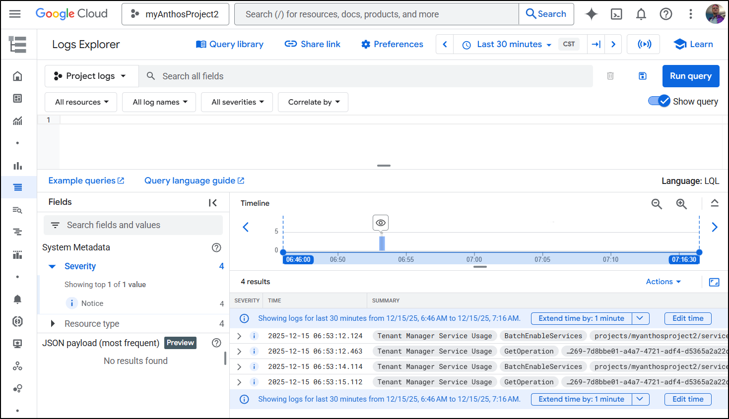Image resolution: width=729 pixels, height=419 pixels.
Task: Click the stream logs icon
Action: point(644,44)
